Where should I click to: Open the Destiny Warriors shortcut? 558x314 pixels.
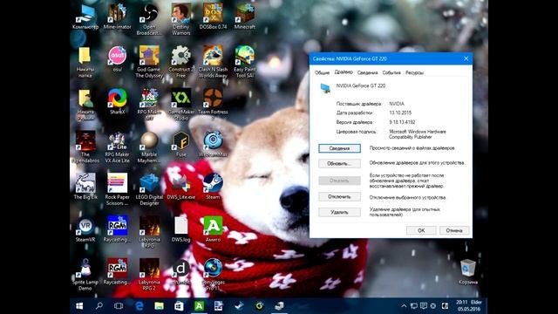(180, 19)
